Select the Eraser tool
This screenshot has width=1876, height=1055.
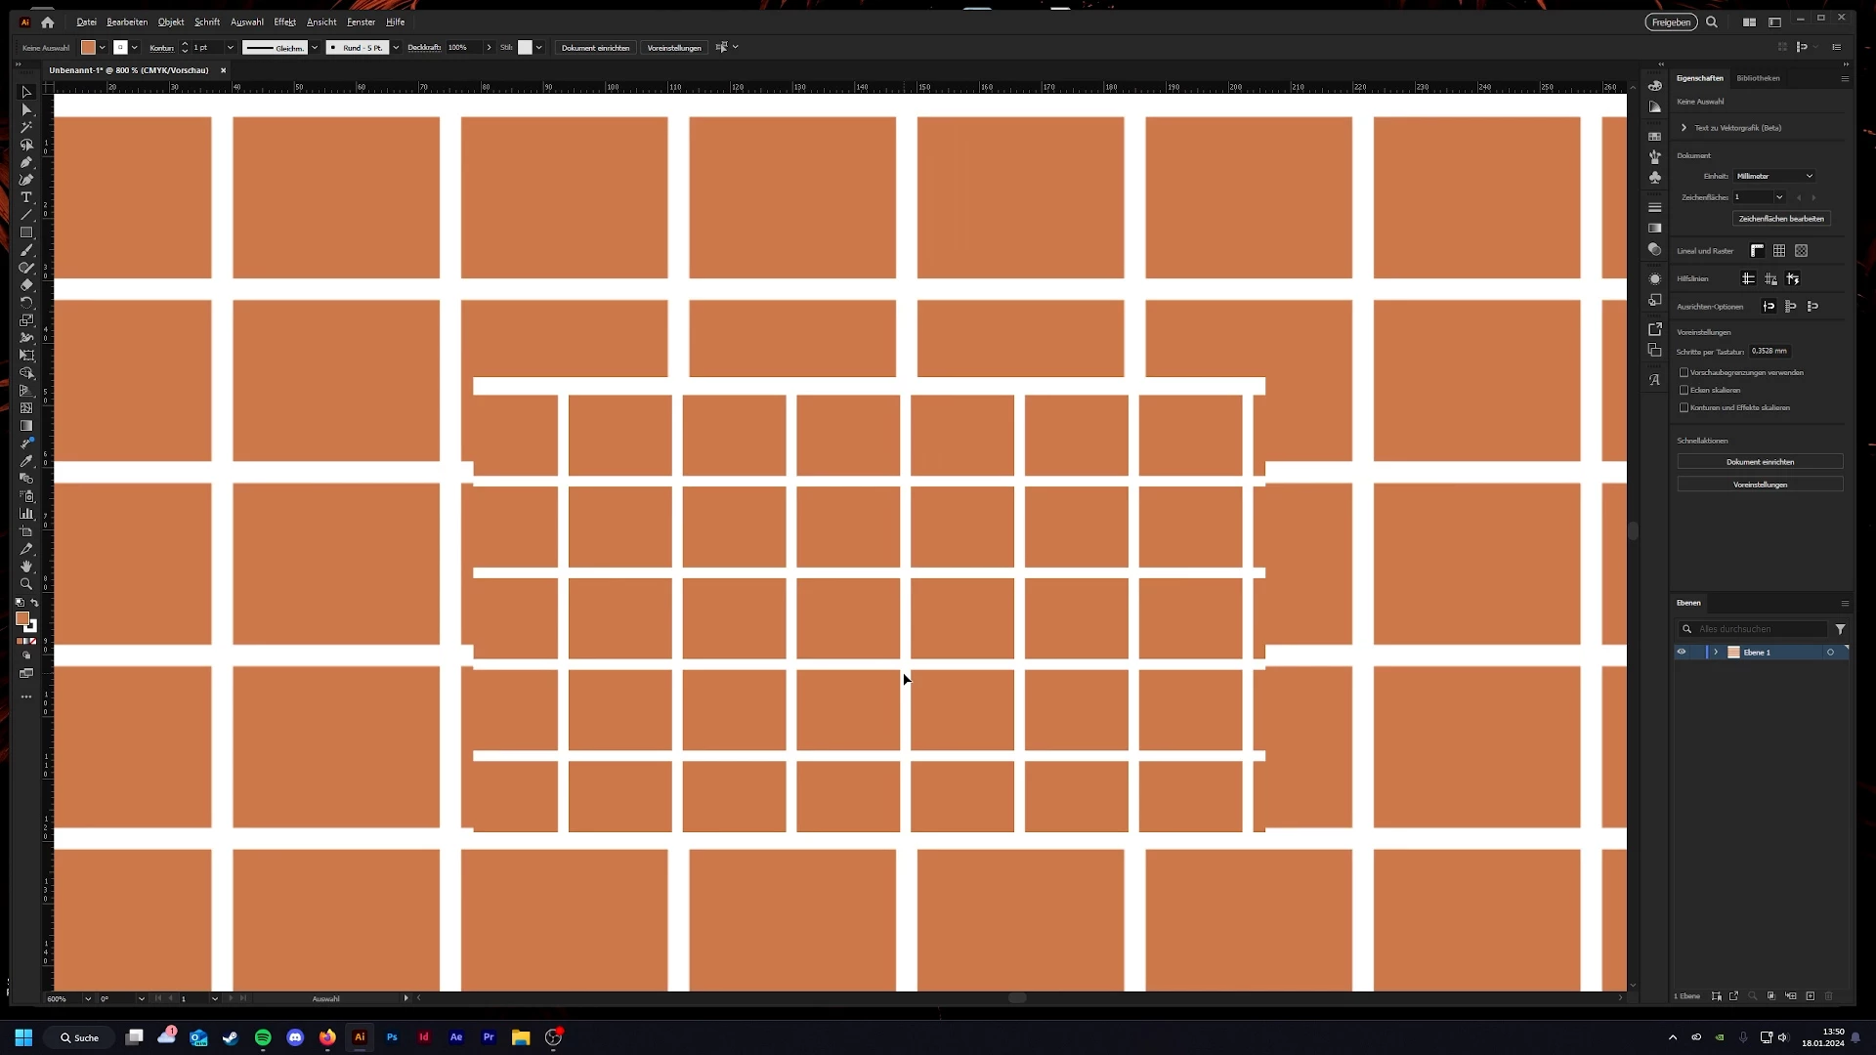(x=26, y=285)
